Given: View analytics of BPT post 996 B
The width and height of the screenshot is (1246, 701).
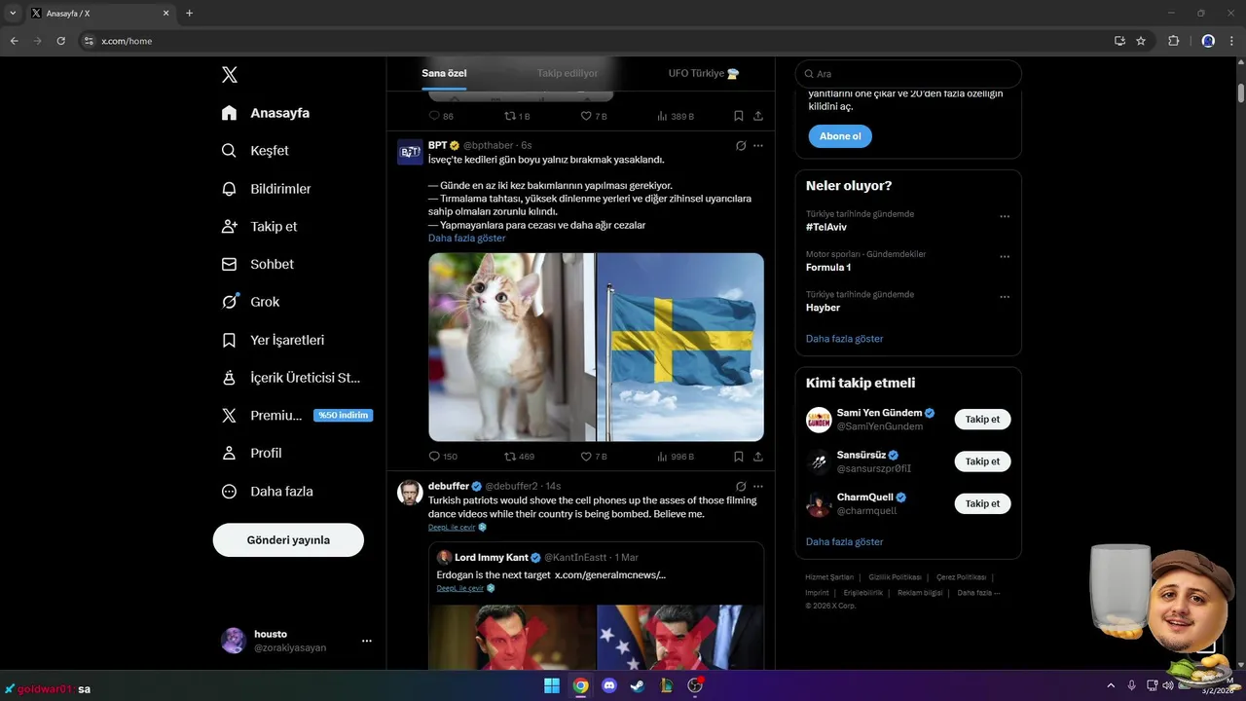Looking at the screenshot, I should [676, 457].
